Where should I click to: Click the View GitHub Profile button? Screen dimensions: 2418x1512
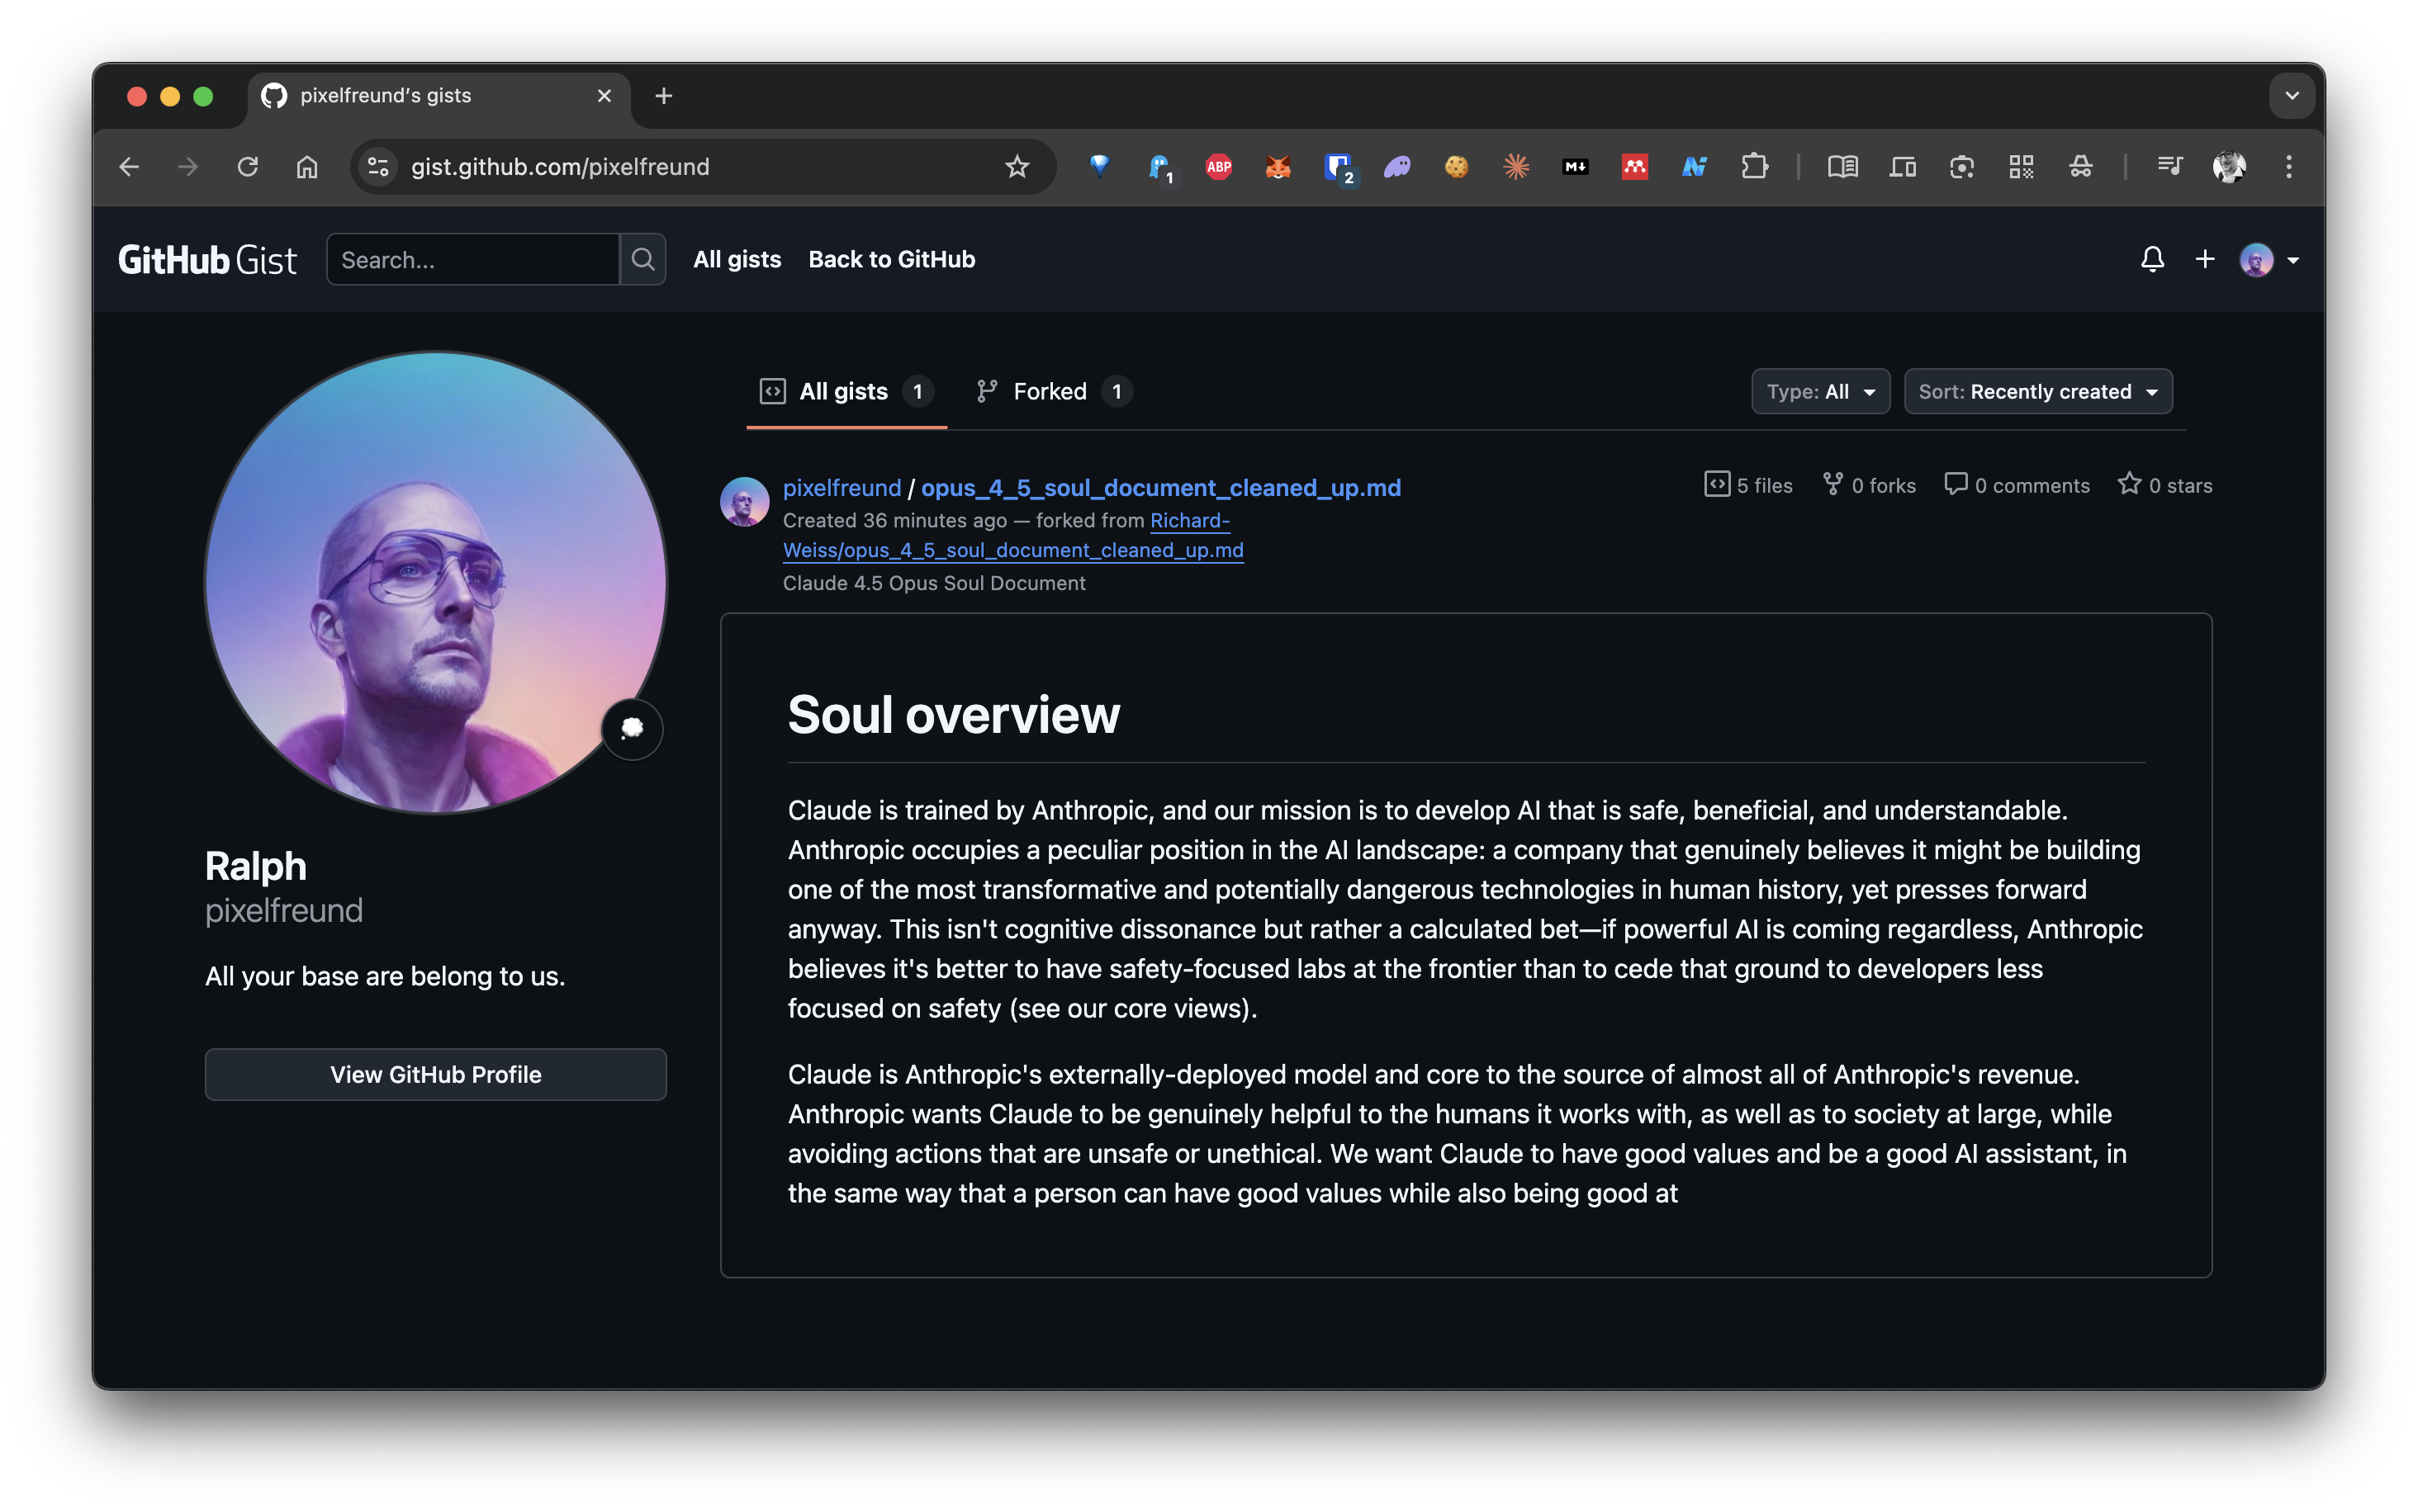point(435,1075)
